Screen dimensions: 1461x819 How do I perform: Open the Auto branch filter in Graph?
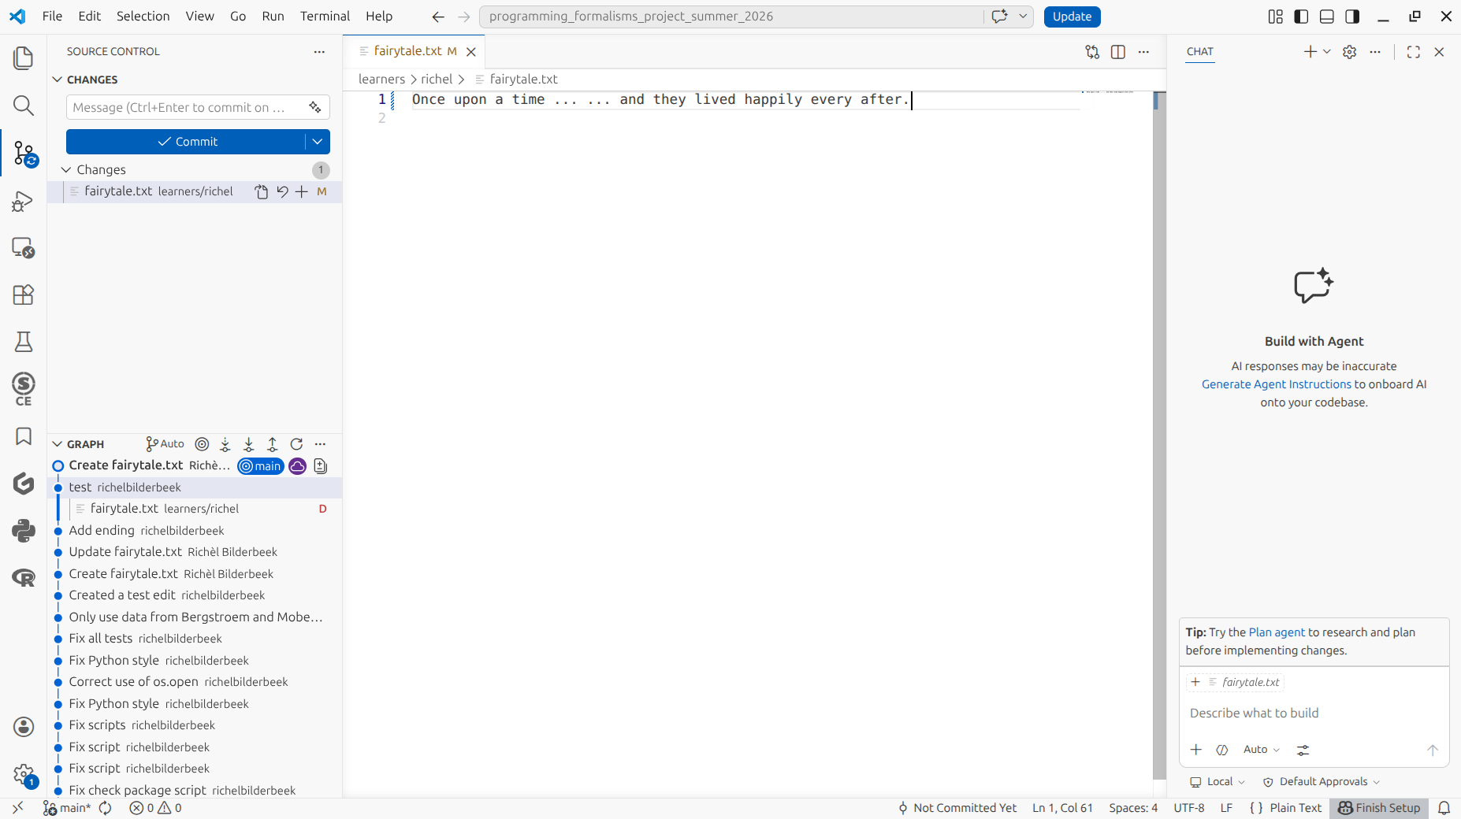(165, 444)
